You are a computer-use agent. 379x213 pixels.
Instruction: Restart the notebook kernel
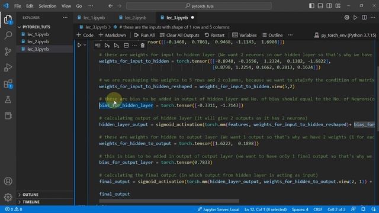click(x=214, y=35)
